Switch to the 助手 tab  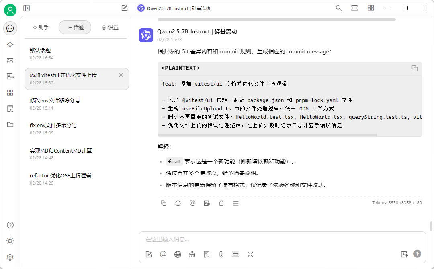tap(41, 27)
